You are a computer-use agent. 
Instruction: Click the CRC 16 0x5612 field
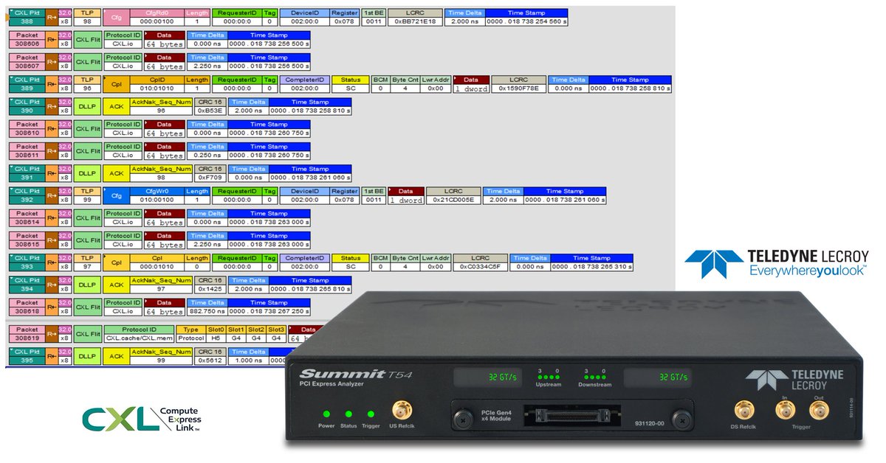(210, 356)
